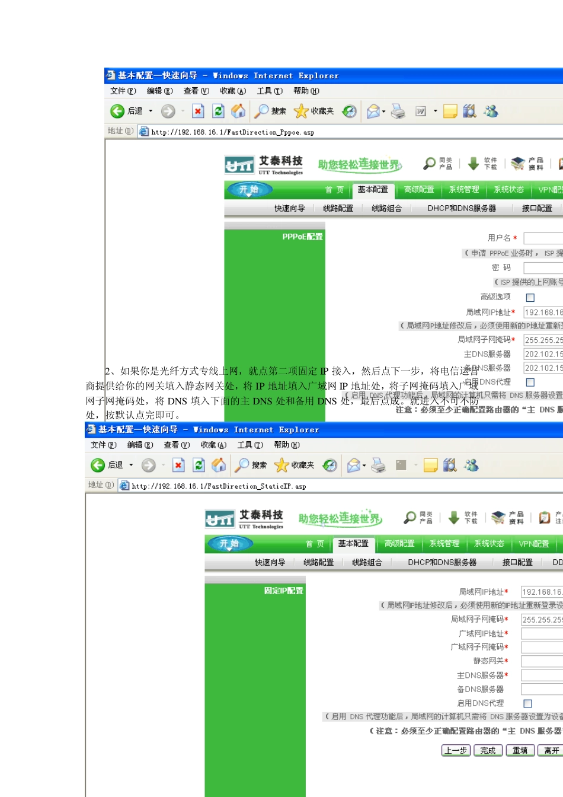Click the Research book icon in the PPPoE browser window
563x797 pixels.
(469, 111)
